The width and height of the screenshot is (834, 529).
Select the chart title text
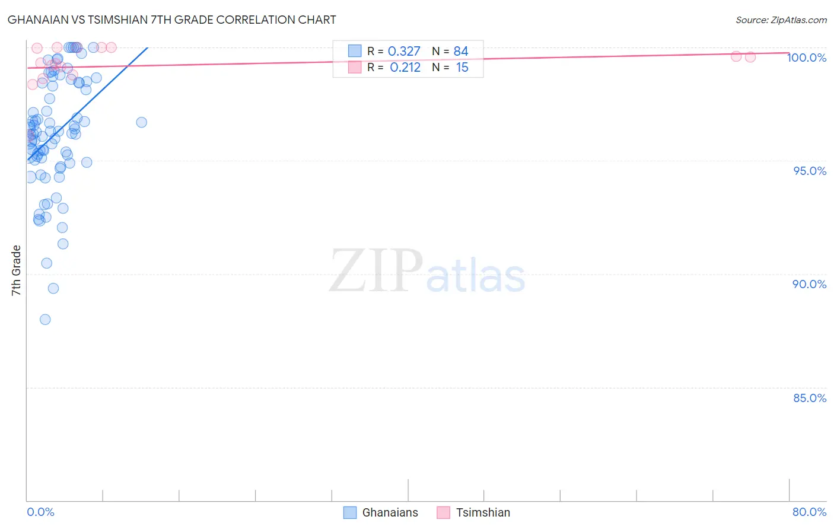click(172, 20)
